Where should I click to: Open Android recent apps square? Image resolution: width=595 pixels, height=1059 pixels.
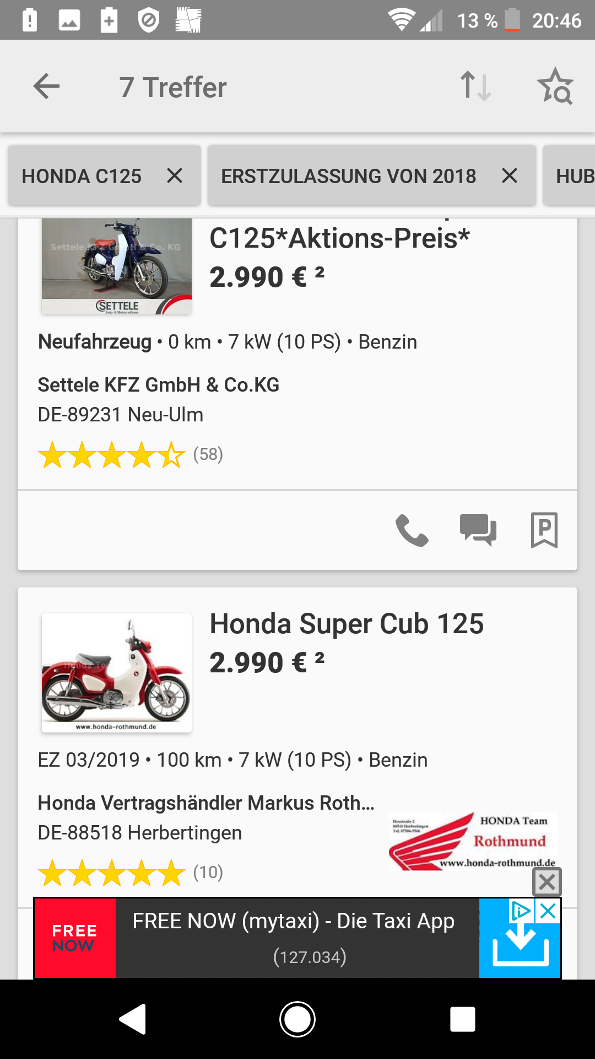click(462, 1019)
